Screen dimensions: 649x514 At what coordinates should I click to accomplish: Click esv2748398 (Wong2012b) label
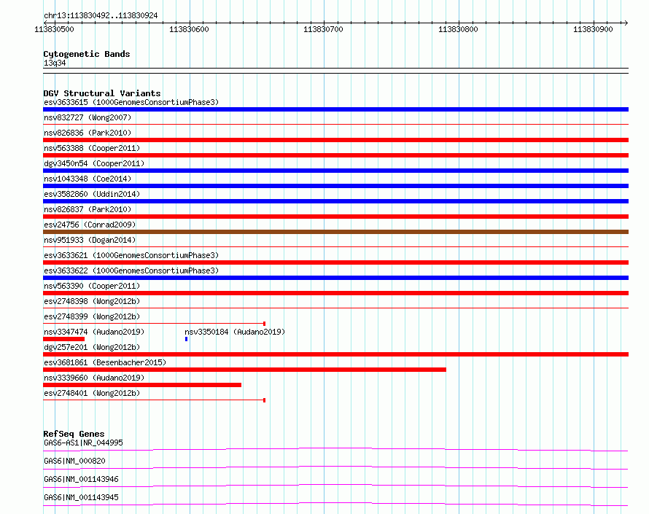(x=92, y=301)
